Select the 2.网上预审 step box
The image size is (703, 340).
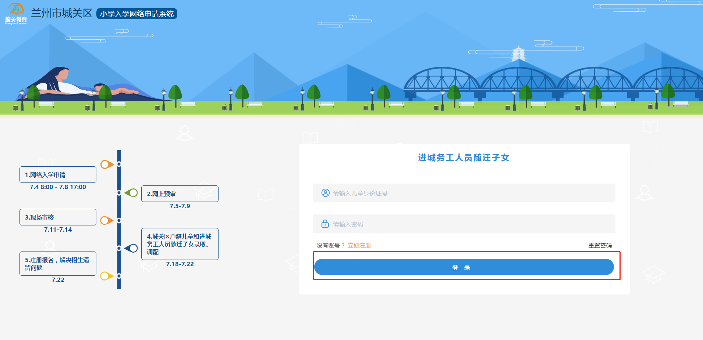coord(180,194)
